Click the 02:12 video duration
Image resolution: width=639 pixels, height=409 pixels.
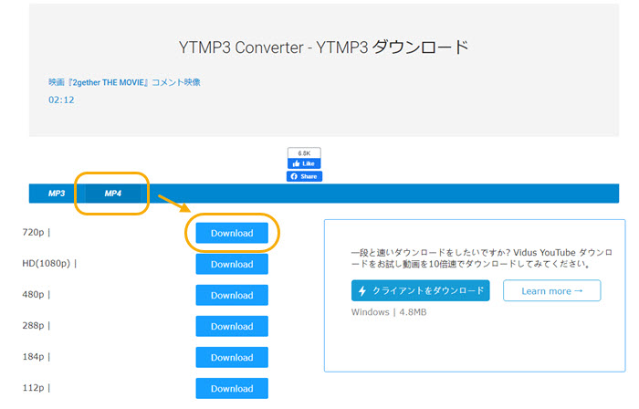click(x=61, y=100)
